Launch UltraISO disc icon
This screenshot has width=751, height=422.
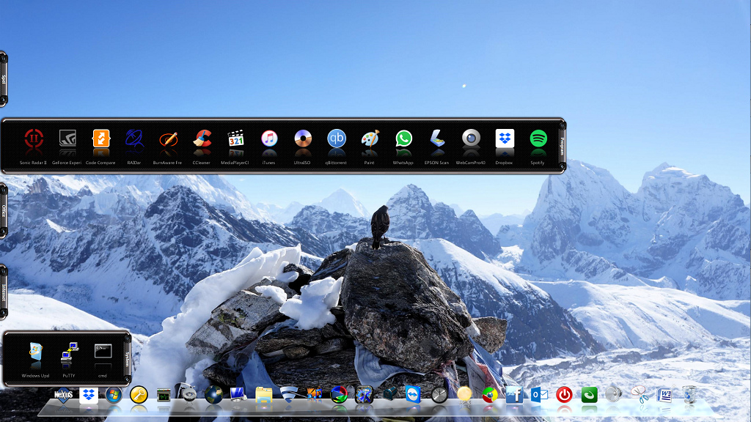click(x=303, y=138)
